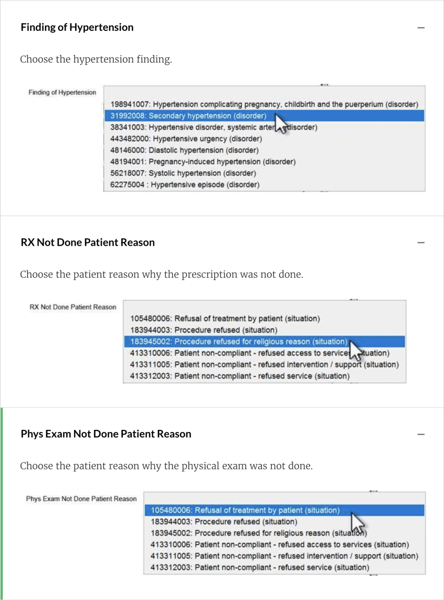Choose 183944003 Procedure refused in RX list
Screen dimensions: 444x600
coord(203,330)
